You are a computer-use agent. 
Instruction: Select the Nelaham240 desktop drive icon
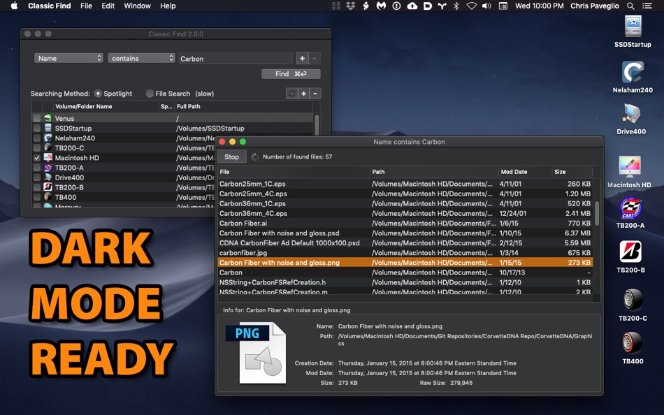633,71
